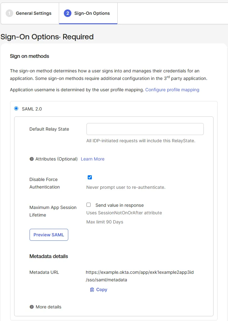Screen dimensions: 228x321
Task: Select the SAML 2.0 radio button
Action: [16, 109]
